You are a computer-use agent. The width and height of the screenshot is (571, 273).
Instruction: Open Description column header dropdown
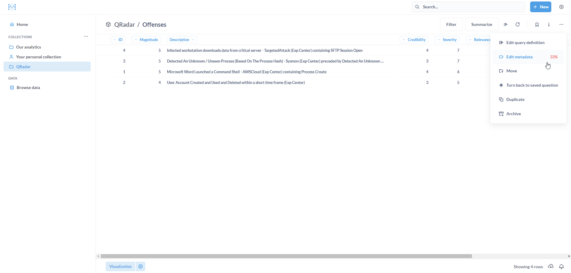[x=182, y=40]
